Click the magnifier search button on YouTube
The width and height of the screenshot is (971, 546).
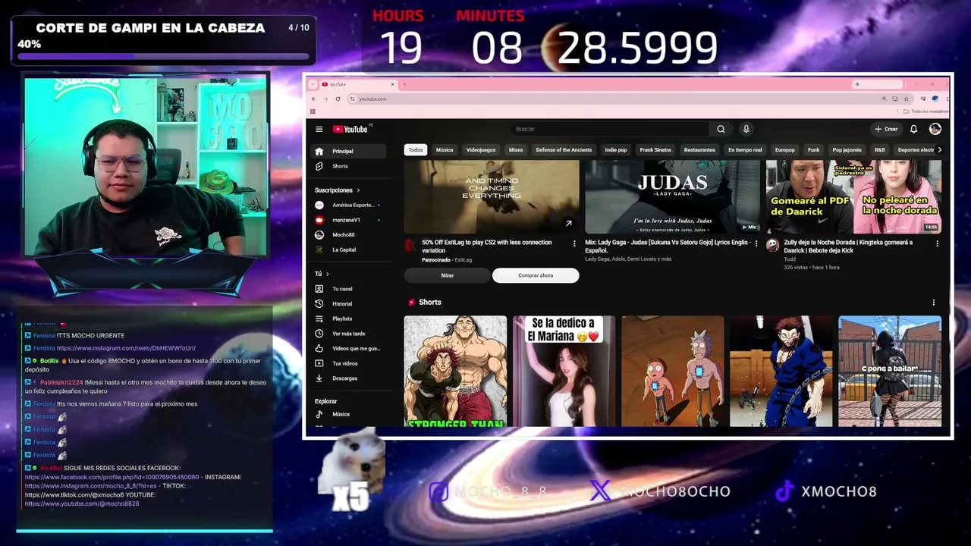(x=721, y=129)
